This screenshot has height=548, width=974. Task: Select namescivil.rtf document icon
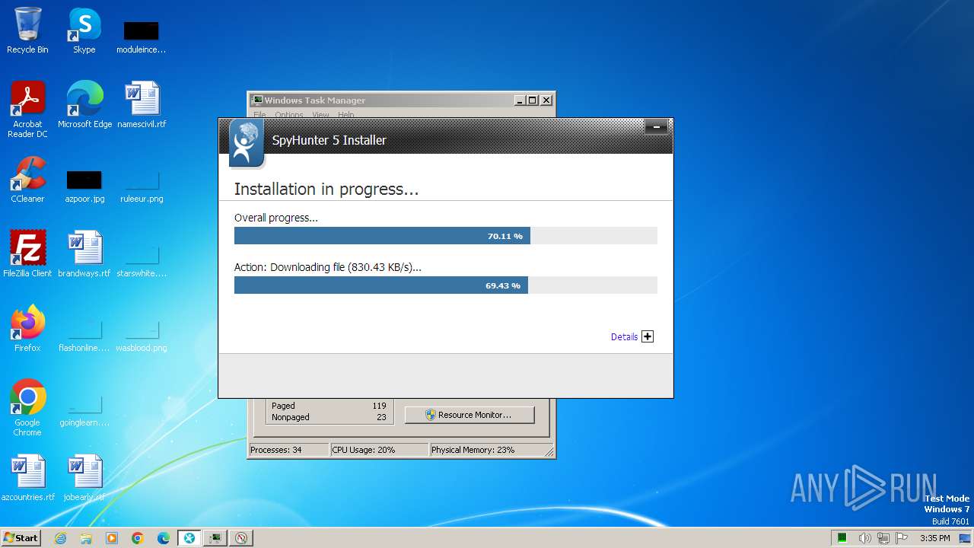pyautogui.click(x=142, y=104)
